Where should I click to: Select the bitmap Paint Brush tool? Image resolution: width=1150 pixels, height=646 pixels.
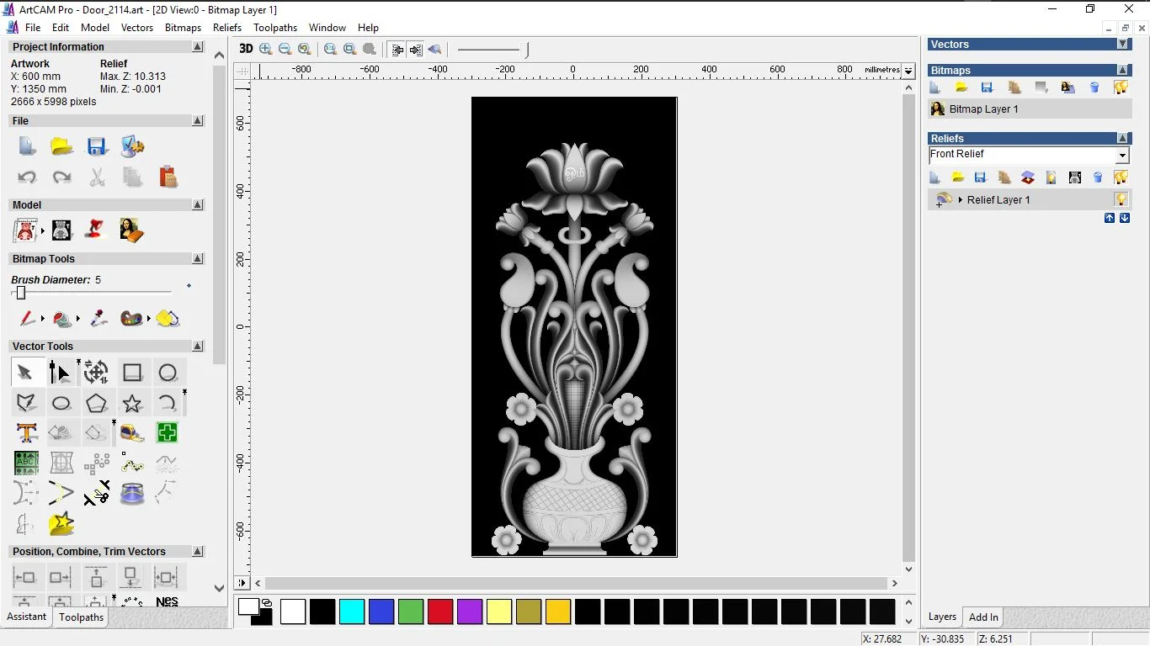(28, 318)
